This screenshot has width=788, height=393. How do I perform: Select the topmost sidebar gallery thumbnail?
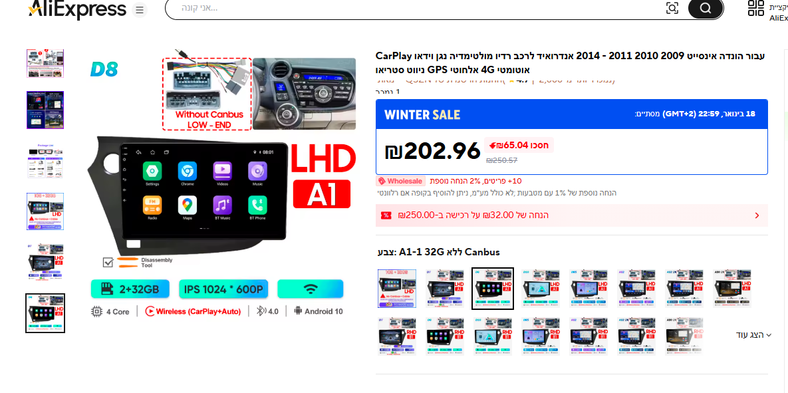[45, 63]
